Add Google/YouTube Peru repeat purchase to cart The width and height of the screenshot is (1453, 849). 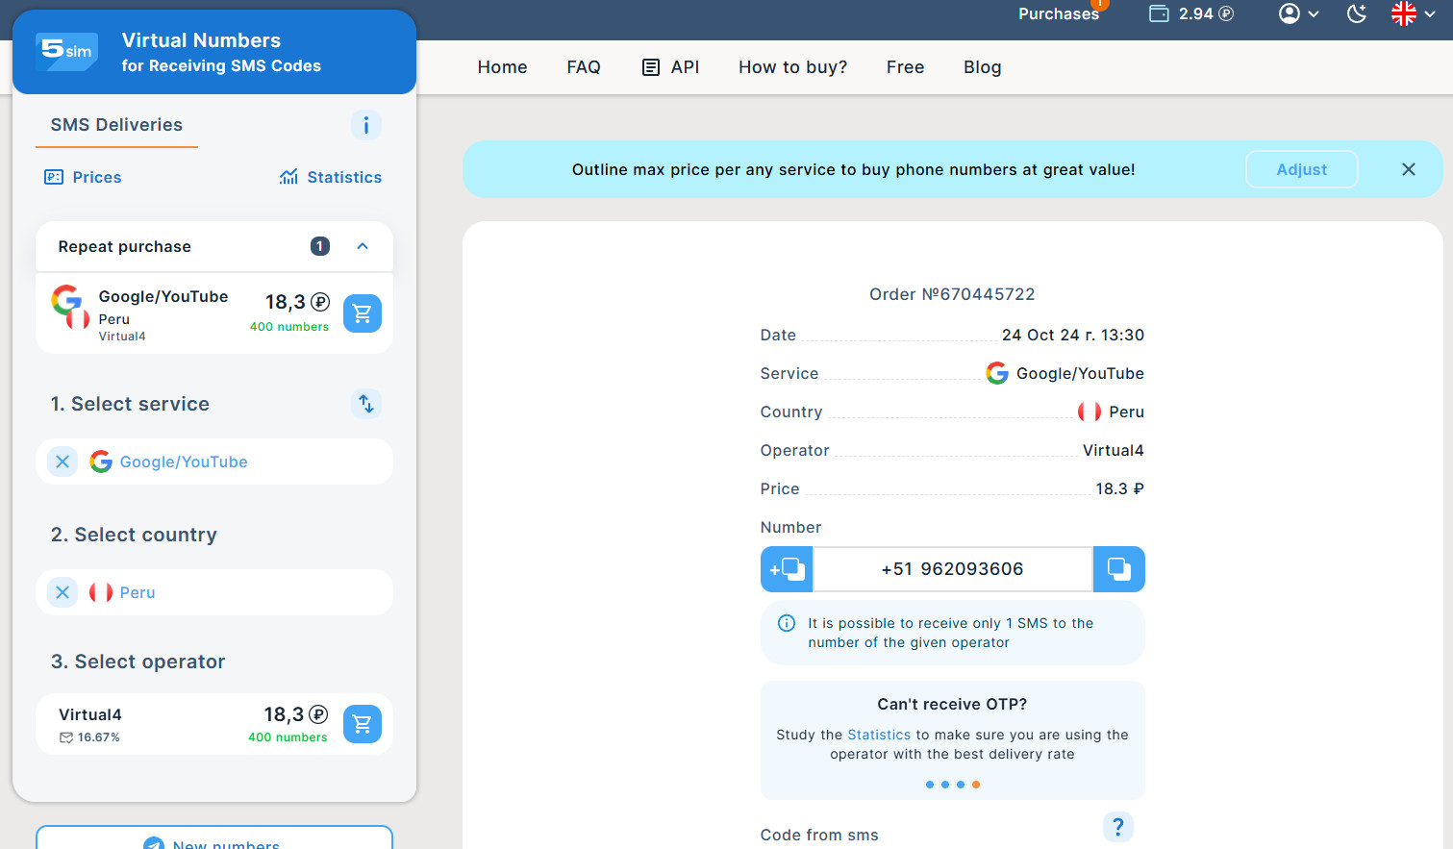coord(363,313)
